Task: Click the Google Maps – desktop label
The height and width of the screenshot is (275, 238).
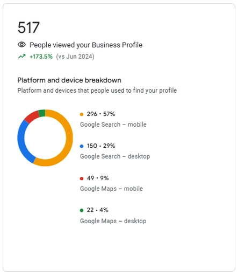Action: [x=113, y=221]
